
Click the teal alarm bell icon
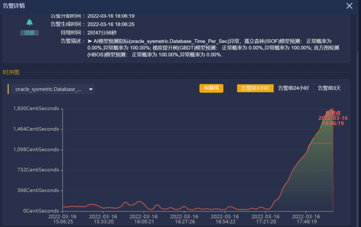click(29, 22)
